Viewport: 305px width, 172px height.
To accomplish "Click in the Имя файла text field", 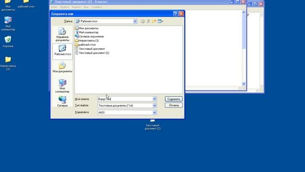I will (x=125, y=99).
